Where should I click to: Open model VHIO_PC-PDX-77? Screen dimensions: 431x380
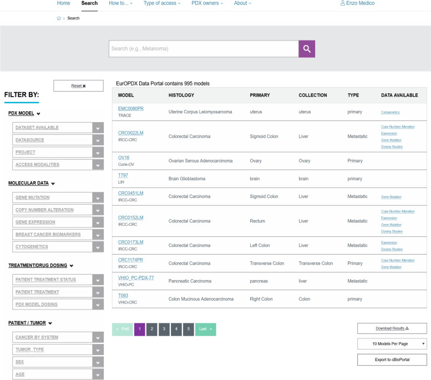coord(136,278)
